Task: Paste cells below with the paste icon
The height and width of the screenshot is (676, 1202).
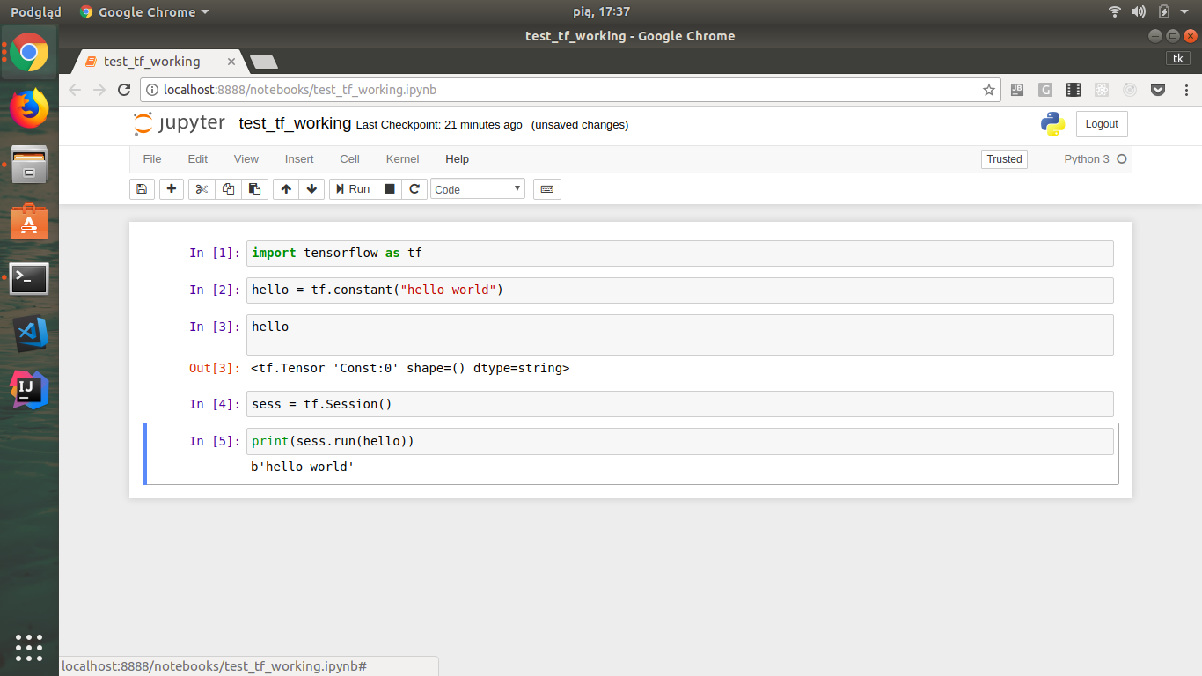Action: click(255, 188)
